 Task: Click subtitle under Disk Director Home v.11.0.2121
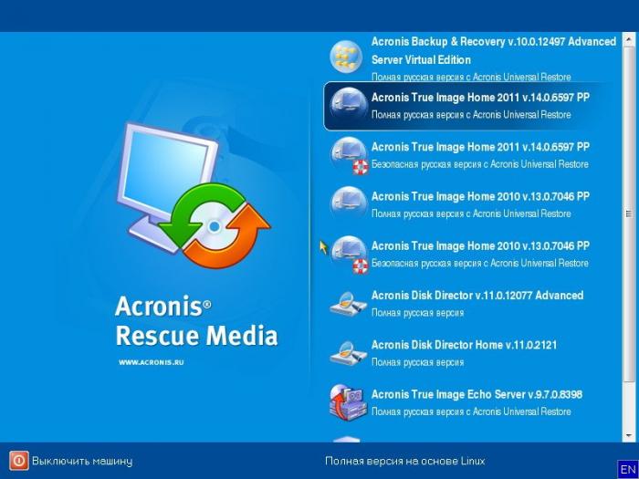(x=417, y=362)
